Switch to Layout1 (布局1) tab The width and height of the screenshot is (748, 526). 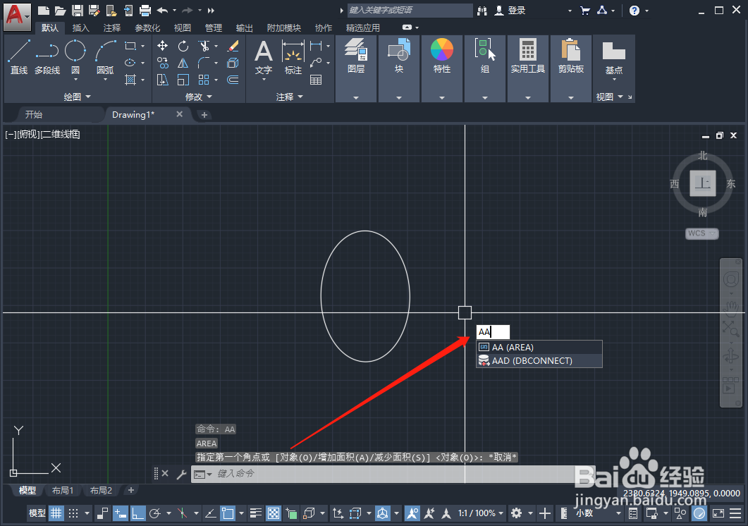click(x=63, y=490)
